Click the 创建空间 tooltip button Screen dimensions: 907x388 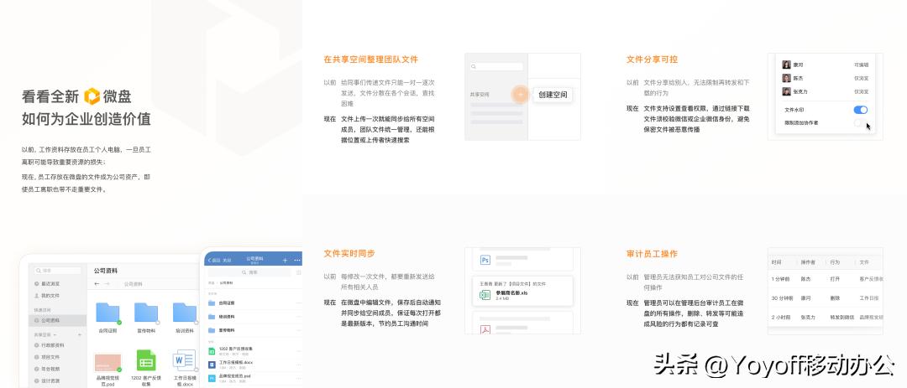point(553,95)
